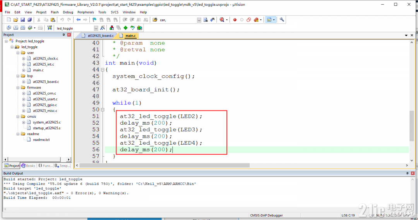The width and height of the screenshot is (418, 220).
Task: Click the Paste clipboard icon
Action: click(x=53, y=20)
